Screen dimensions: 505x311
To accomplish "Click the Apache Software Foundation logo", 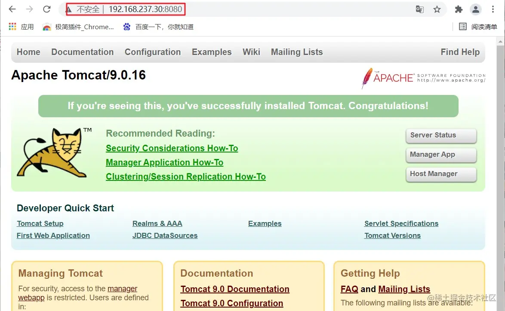I will [423, 78].
